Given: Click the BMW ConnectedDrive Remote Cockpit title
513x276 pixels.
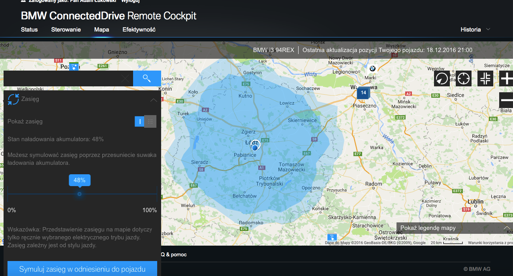Looking at the screenshot, I should [x=109, y=16].
